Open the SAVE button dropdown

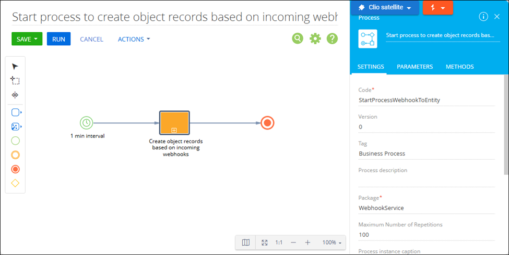tap(35, 39)
